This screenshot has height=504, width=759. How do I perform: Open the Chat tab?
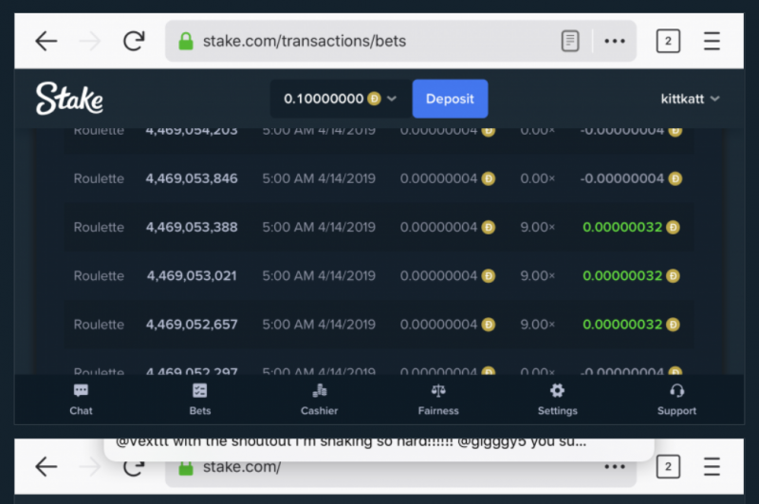pyautogui.click(x=81, y=400)
